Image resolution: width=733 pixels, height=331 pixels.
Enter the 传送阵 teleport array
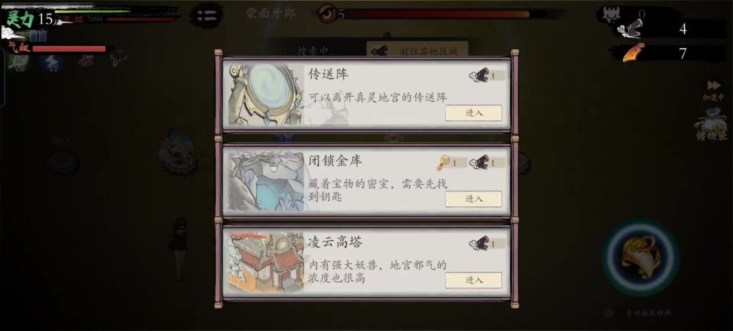(474, 113)
